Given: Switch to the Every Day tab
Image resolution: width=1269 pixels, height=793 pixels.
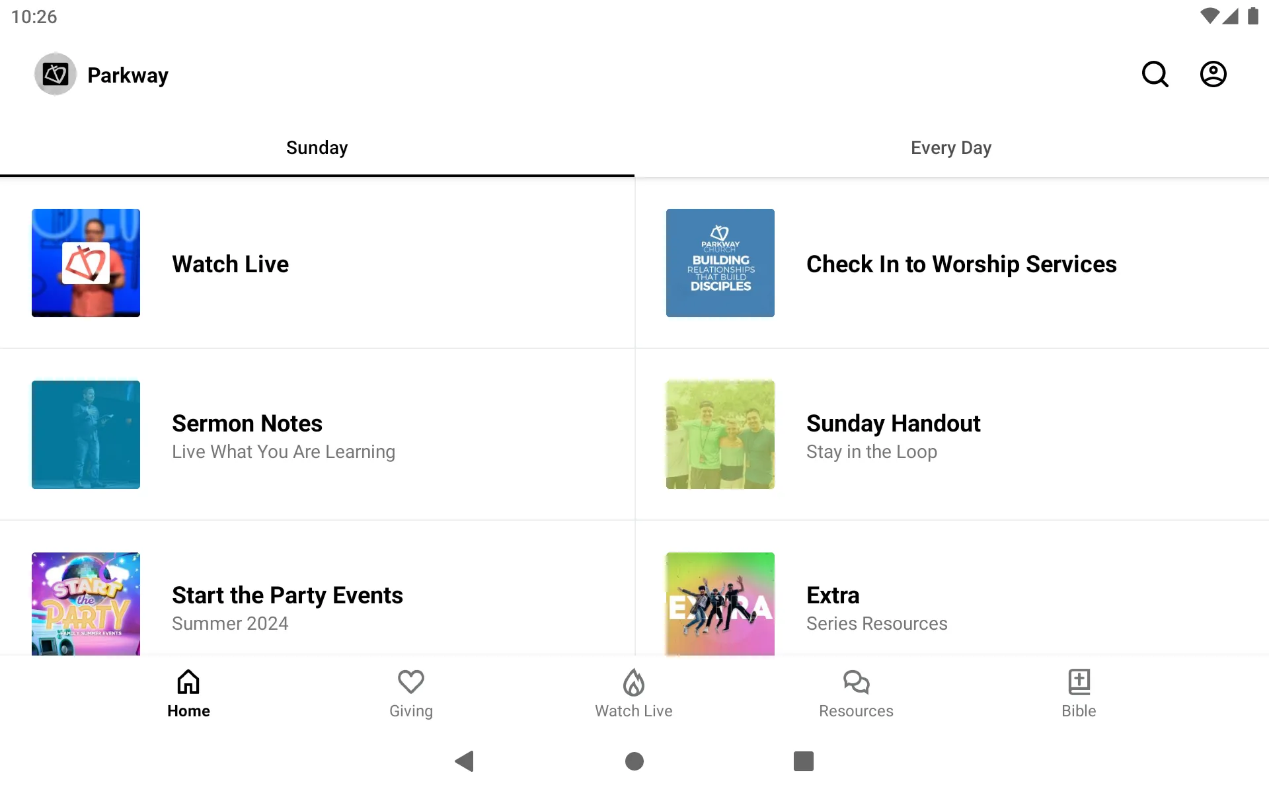Looking at the screenshot, I should 951,147.
